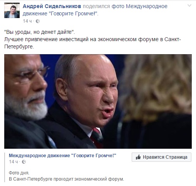
Task: Open the page name link below the photo
Action: (x=62, y=156)
